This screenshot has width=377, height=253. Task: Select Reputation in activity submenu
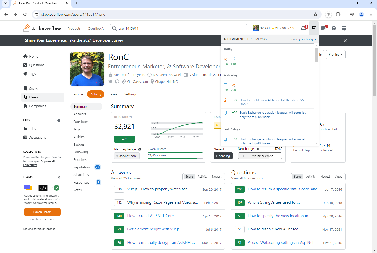click(x=82, y=167)
